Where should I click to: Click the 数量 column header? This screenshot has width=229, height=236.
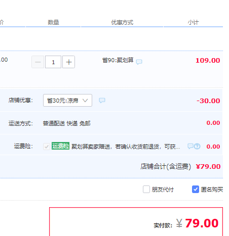(53, 22)
